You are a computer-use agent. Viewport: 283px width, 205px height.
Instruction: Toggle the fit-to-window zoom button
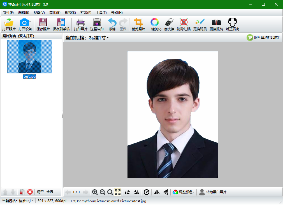(118, 192)
